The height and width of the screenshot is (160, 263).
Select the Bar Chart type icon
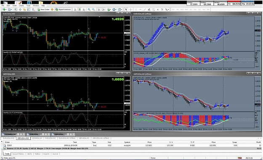pyautogui.click(x=75, y=10)
